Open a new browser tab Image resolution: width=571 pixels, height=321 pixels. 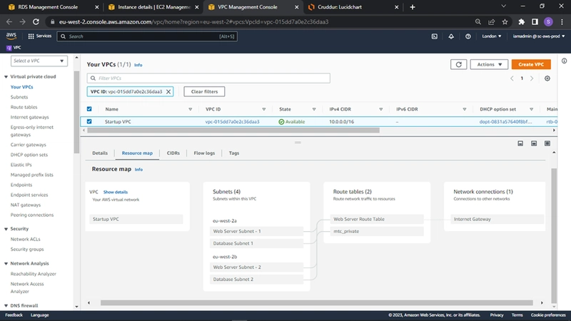pyautogui.click(x=413, y=7)
